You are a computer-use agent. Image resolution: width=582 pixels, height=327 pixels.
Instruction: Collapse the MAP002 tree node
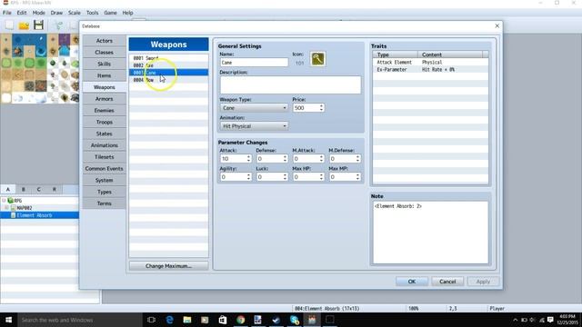click(6, 208)
